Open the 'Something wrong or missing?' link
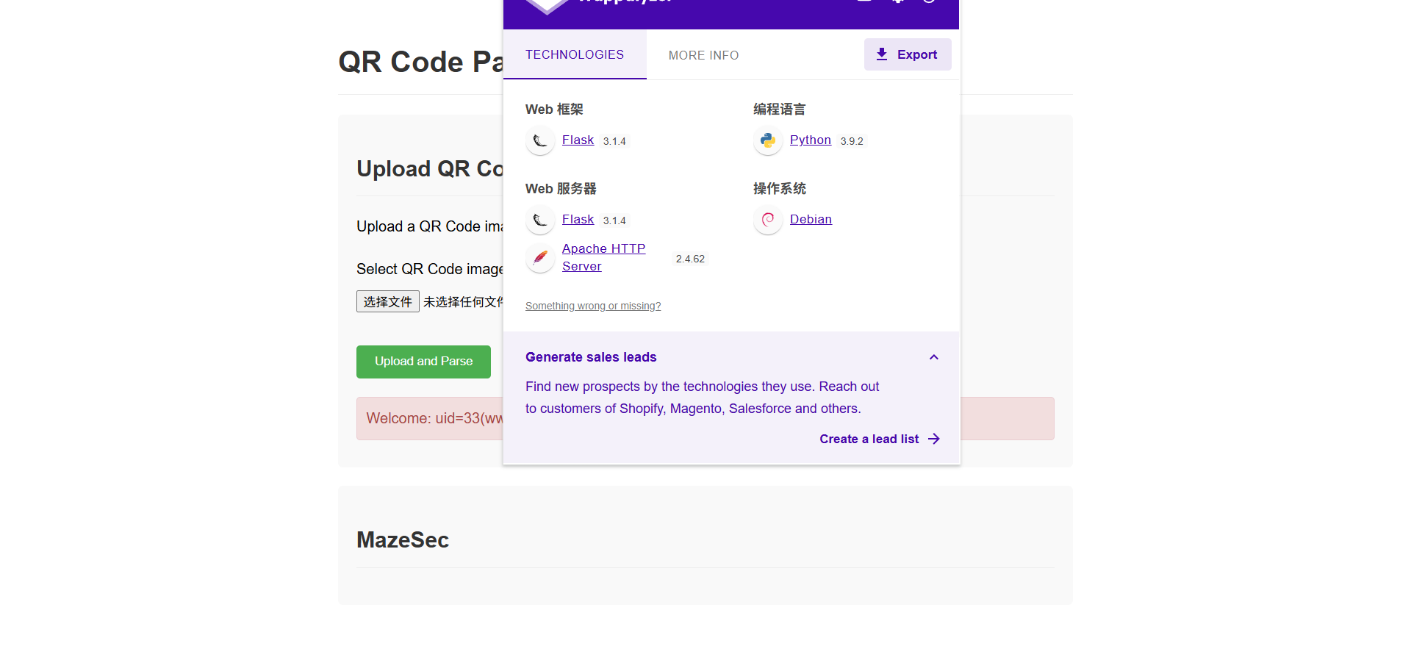 [592, 306]
